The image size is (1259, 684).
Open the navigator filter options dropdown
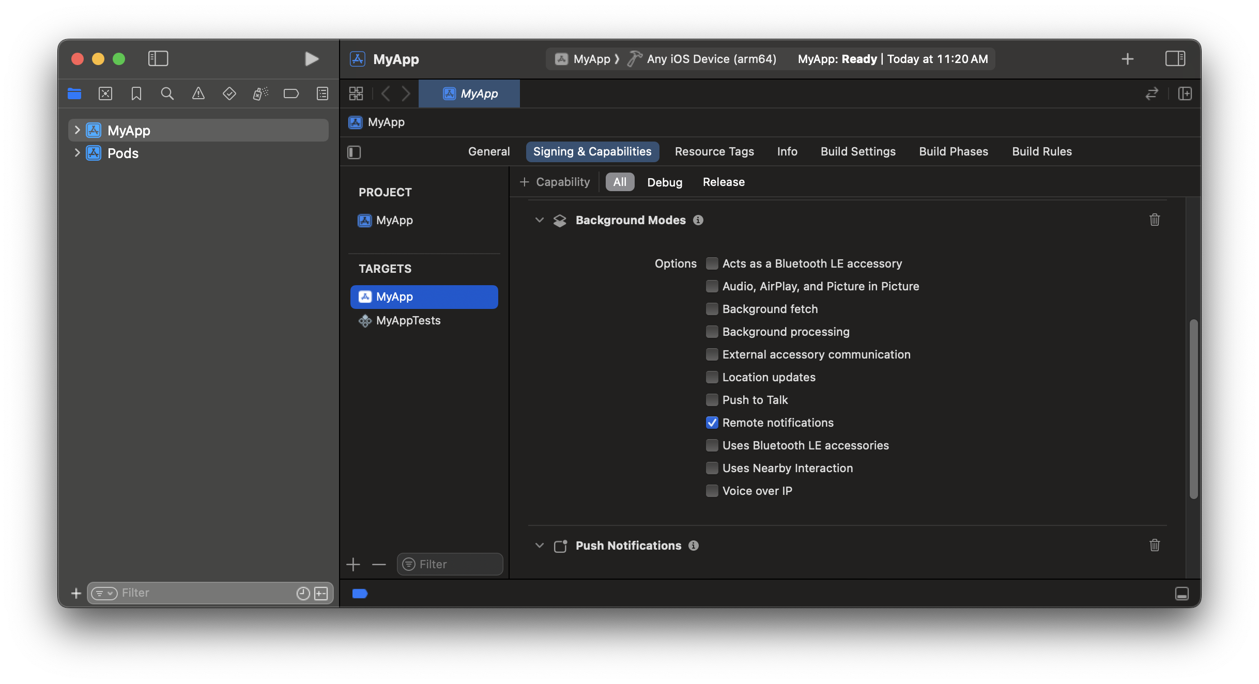104,594
